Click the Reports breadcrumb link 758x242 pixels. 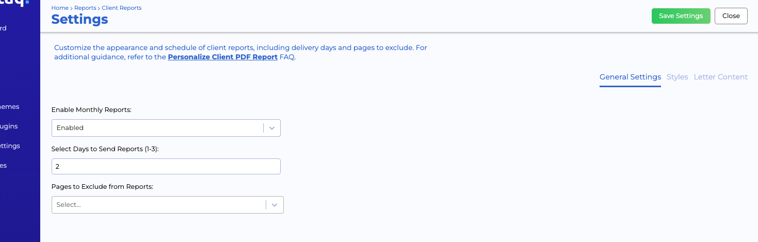[x=85, y=8]
